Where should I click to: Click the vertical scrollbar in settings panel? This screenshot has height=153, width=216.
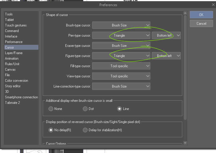pyautogui.click(x=185, y=67)
